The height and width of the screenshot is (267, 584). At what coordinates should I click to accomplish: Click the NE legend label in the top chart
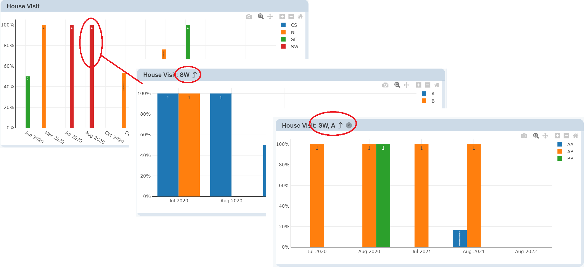pyautogui.click(x=294, y=32)
